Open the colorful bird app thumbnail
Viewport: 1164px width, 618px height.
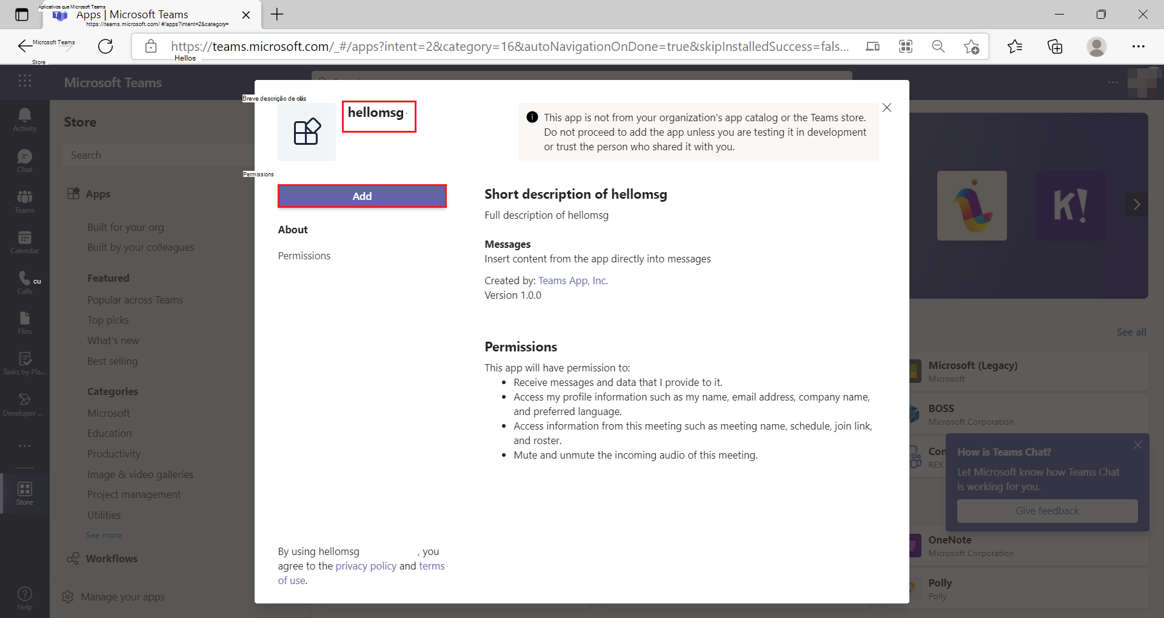pyautogui.click(x=972, y=205)
